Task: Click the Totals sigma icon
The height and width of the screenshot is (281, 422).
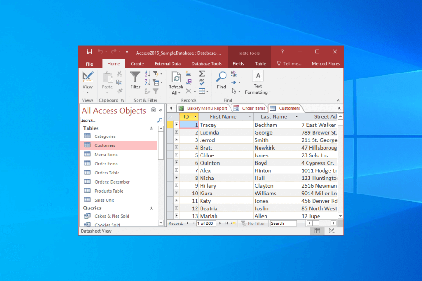Action: (x=202, y=73)
